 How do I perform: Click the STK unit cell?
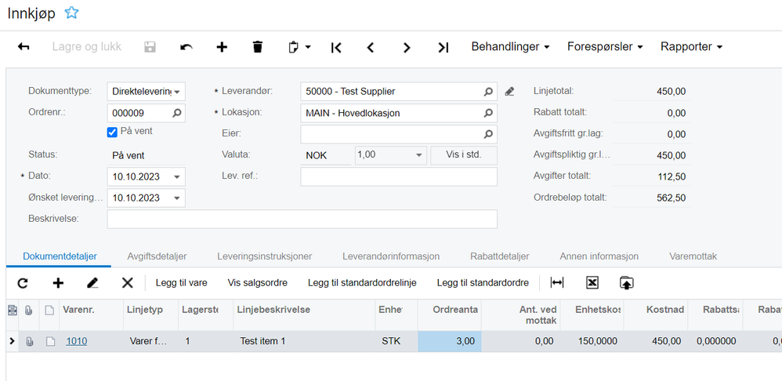click(396, 342)
